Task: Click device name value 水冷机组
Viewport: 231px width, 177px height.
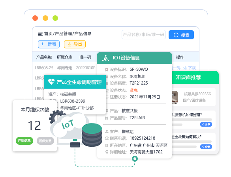Action: click(137, 76)
